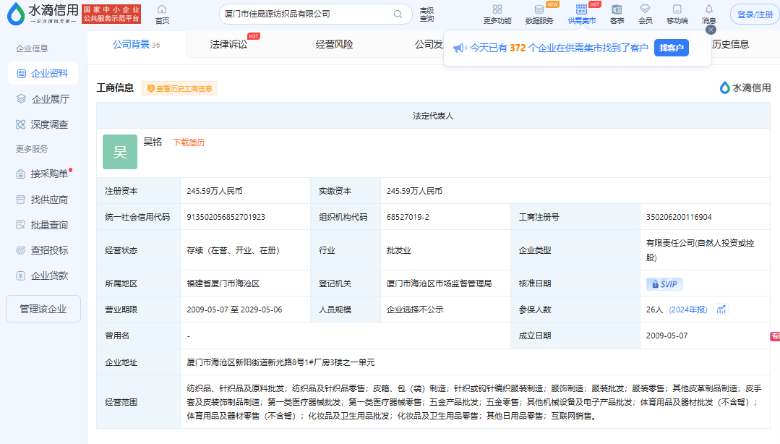Viewport: 780px width, 444px height.
Task: Click the chart icon beside 2024年报
Action: click(x=721, y=309)
